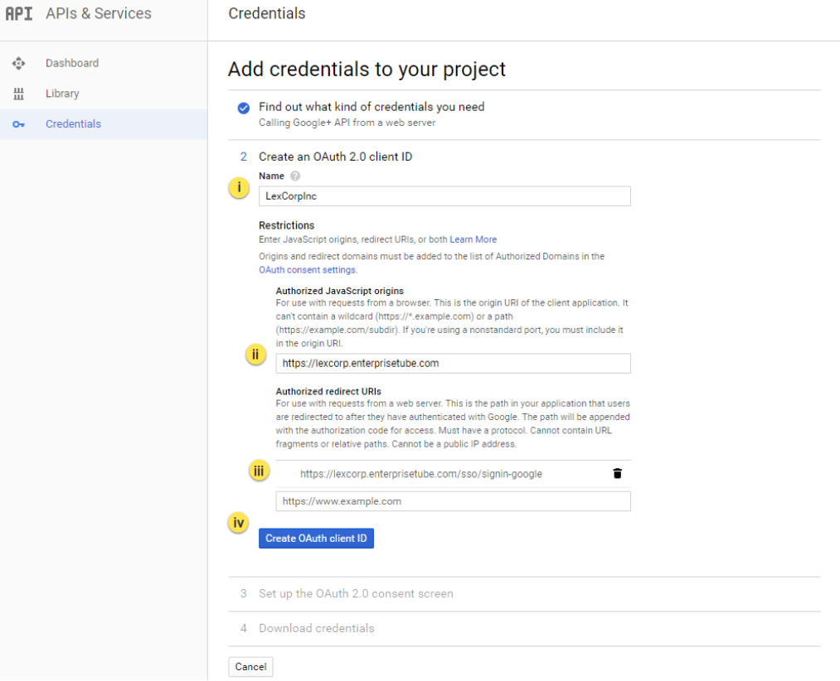Expand step 4 Download credentials

coord(316,629)
